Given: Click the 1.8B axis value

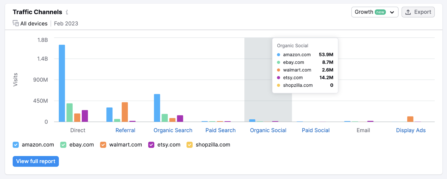Looking at the screenshot, I should click(43, 40).
